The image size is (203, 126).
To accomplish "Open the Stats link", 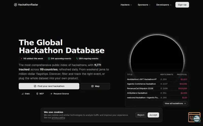I will click(x=26, y=94).
